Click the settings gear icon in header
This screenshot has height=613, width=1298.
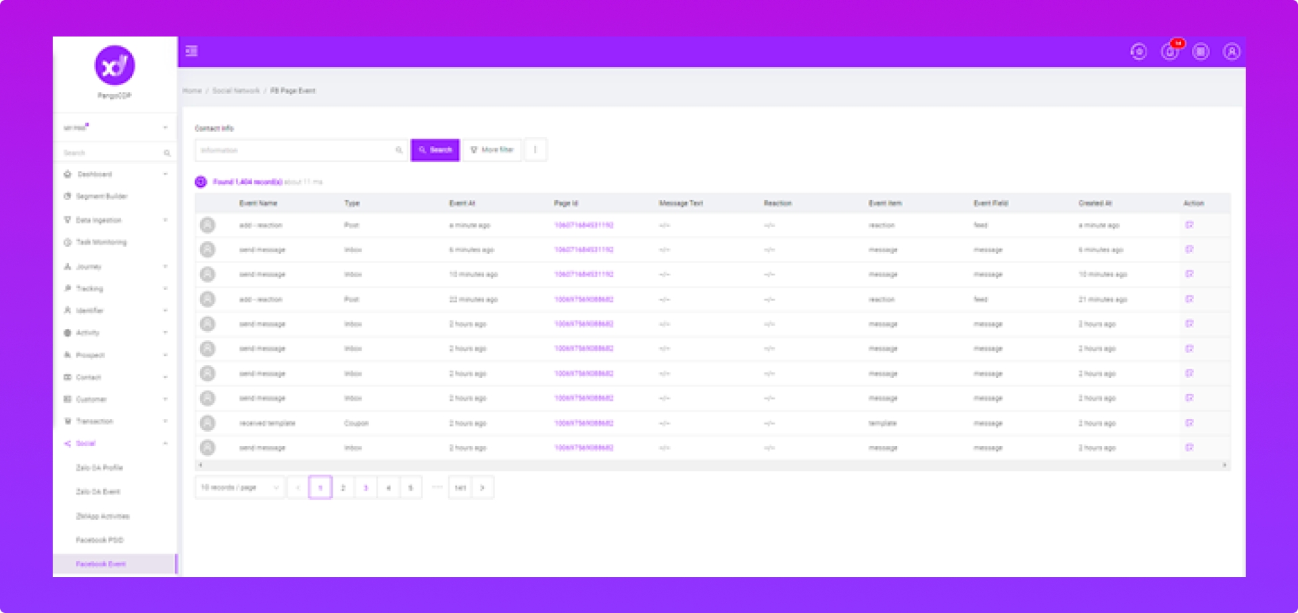(1138, 51)
